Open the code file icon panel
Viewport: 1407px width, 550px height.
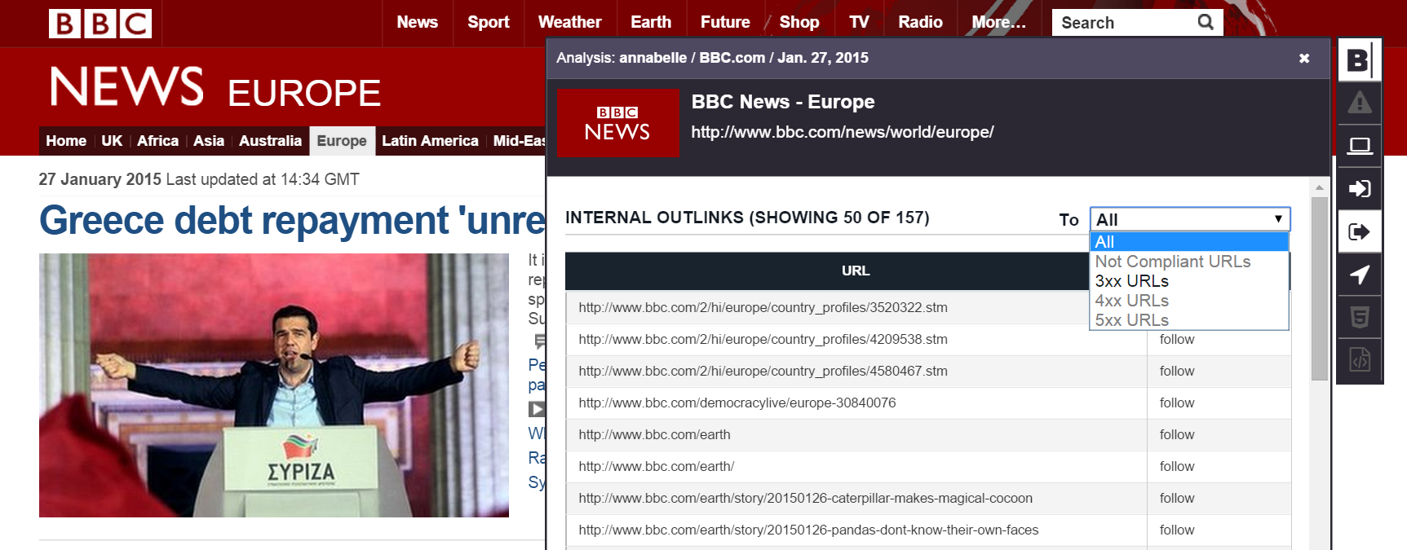1359,359
